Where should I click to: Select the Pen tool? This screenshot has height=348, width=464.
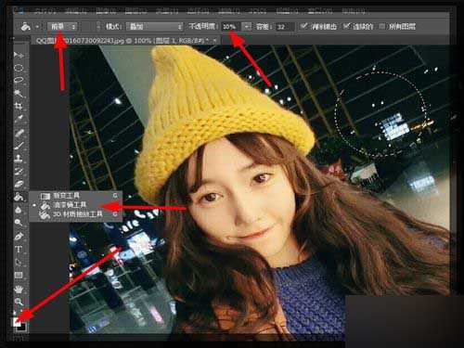(x=19, y=237)
